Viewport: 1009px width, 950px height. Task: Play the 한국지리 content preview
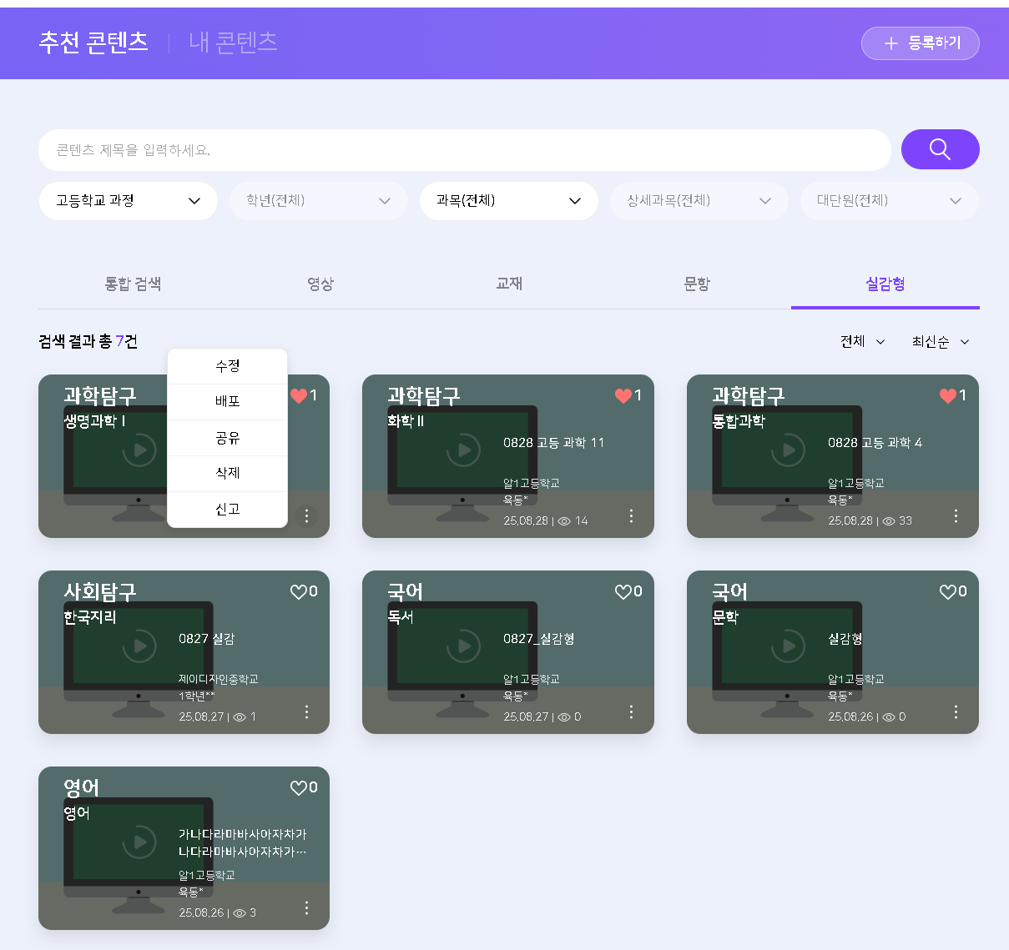139,646
